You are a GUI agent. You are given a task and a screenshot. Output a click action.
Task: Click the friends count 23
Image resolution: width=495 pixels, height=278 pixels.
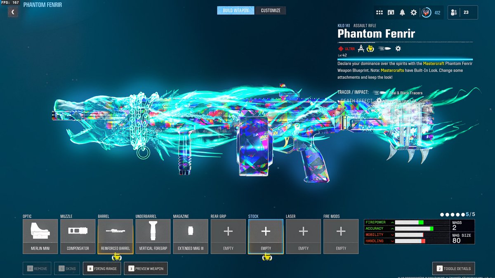pos(466,12)
